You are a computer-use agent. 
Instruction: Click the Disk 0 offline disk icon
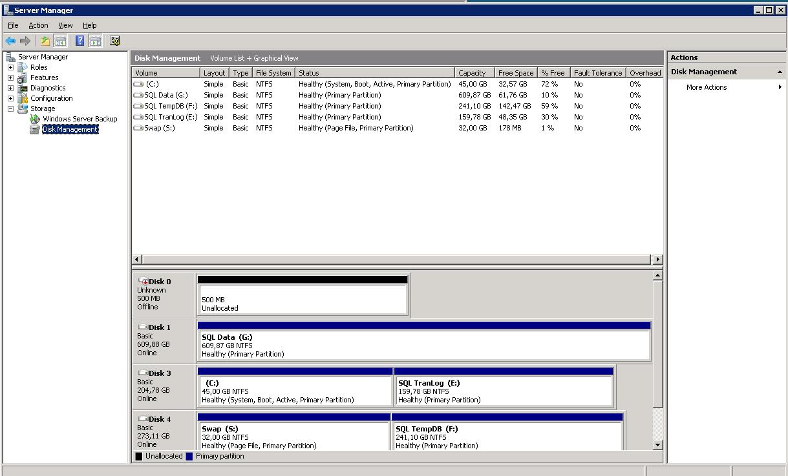click(x=144, y=282)
